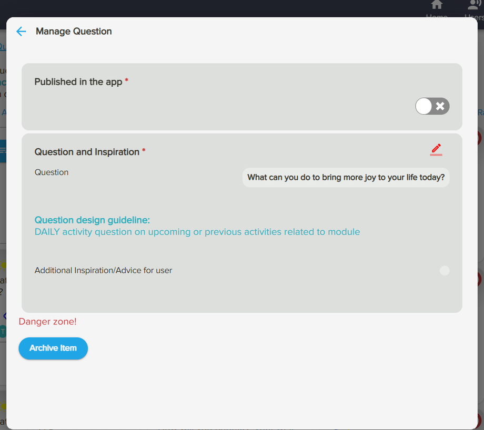This screenshot has height=430, width=484.
Task: Select the Question and Inspiration section header
Action: (x=88, y=152)
